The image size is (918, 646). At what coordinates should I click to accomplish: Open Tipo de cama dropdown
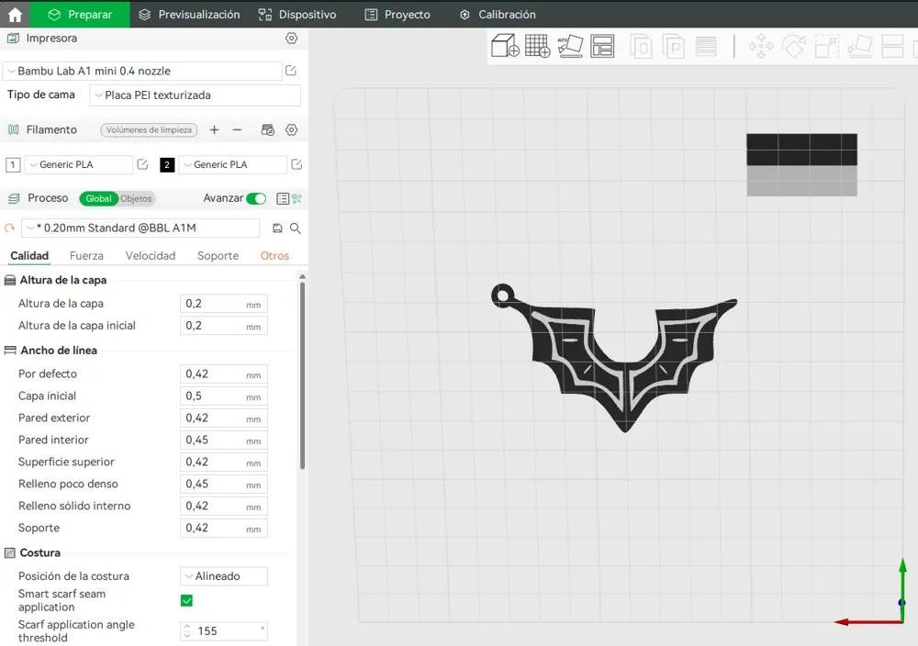point(195,95)
